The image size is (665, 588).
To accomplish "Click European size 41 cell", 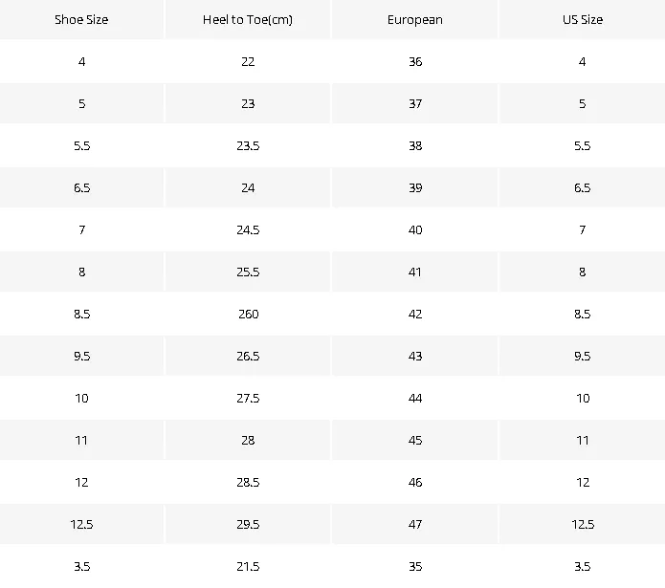I will 414,272.
